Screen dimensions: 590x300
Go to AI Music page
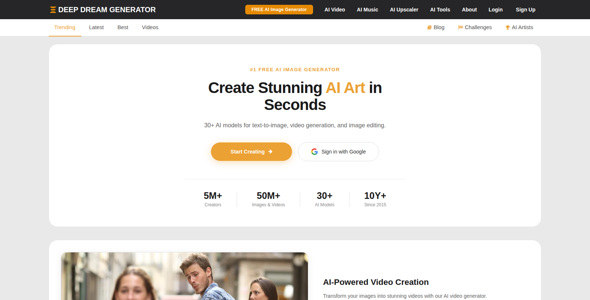point(368,10)
